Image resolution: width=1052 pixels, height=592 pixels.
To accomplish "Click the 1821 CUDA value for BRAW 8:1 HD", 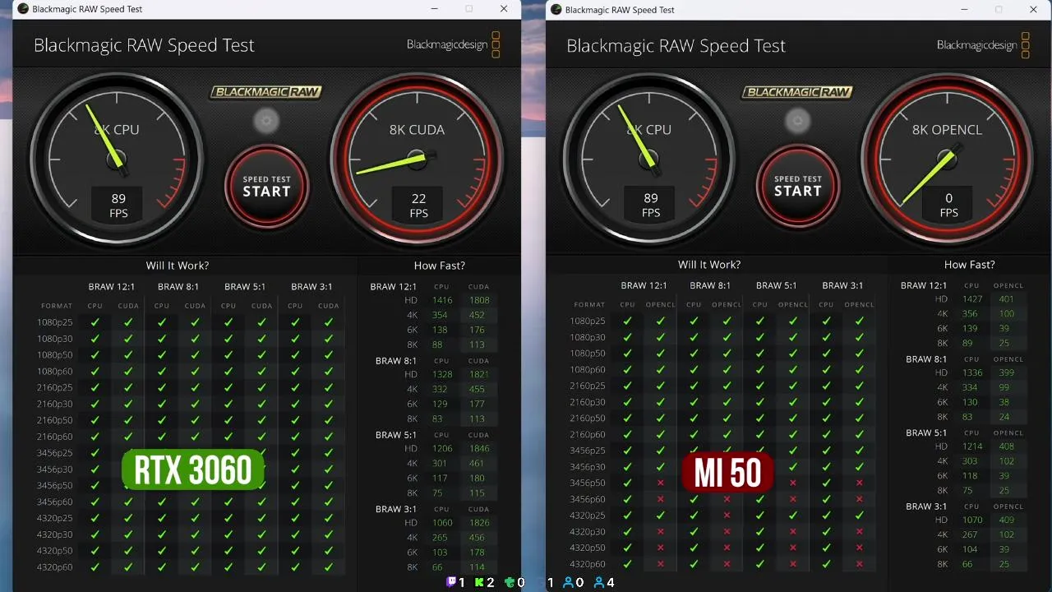I will 479,374.
